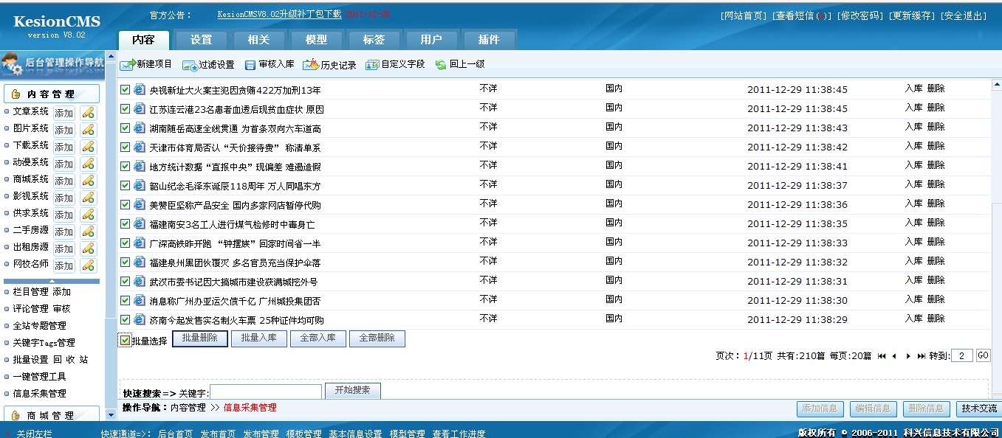This screenshot has width=1002, height=438.
Task: Click the 关键字 search input field
Action: 266,392
